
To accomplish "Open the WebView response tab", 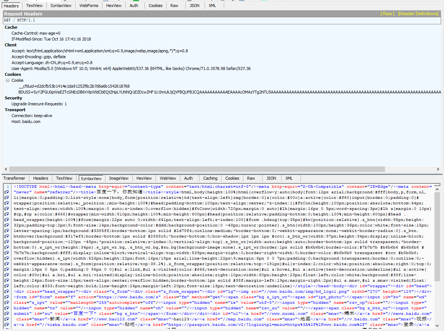I will (x=168, y=178).
